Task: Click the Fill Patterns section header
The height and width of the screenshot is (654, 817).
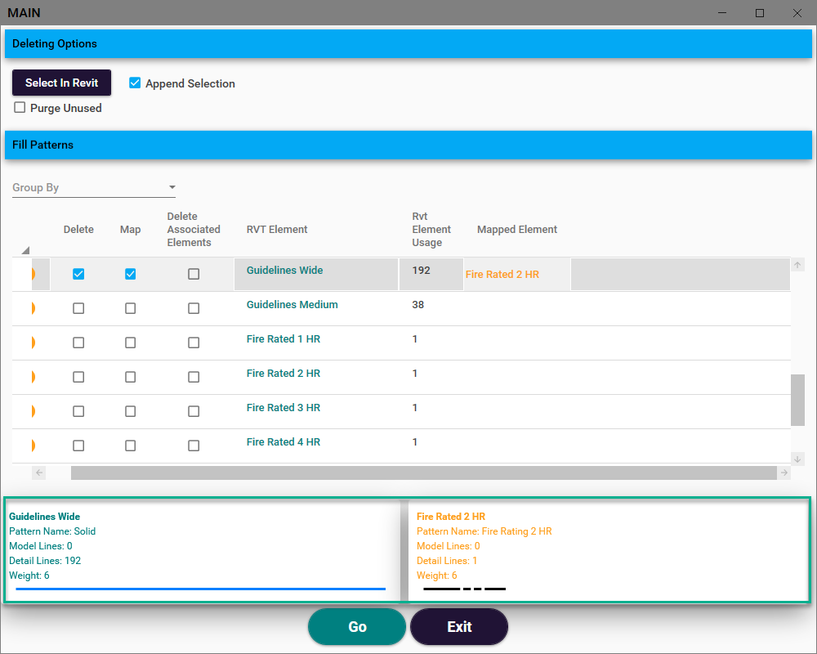Action: [x=408, y=145]
